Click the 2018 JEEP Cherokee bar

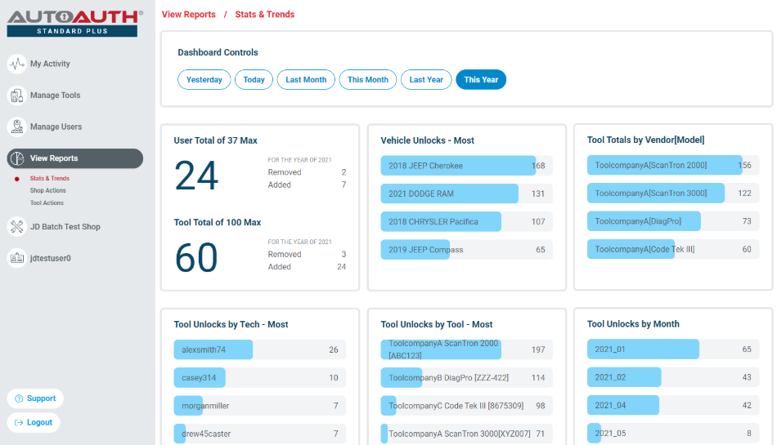tap(458, 166)
